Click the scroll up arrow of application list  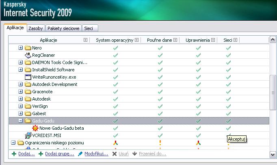click(x=273, y=40)
